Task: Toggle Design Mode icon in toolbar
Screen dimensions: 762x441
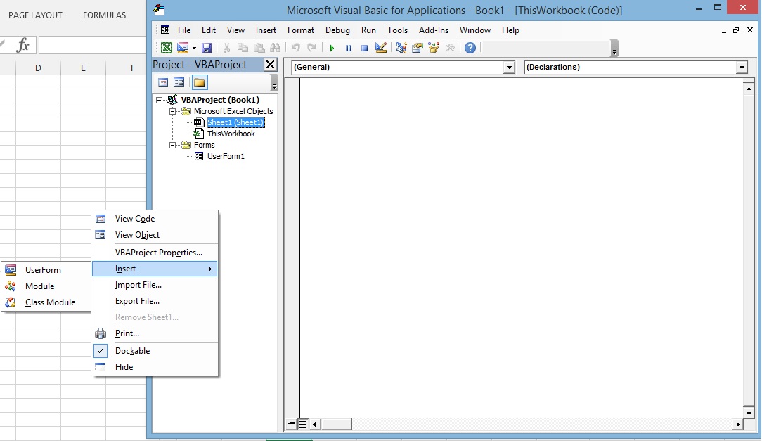Action: point(381,48)
